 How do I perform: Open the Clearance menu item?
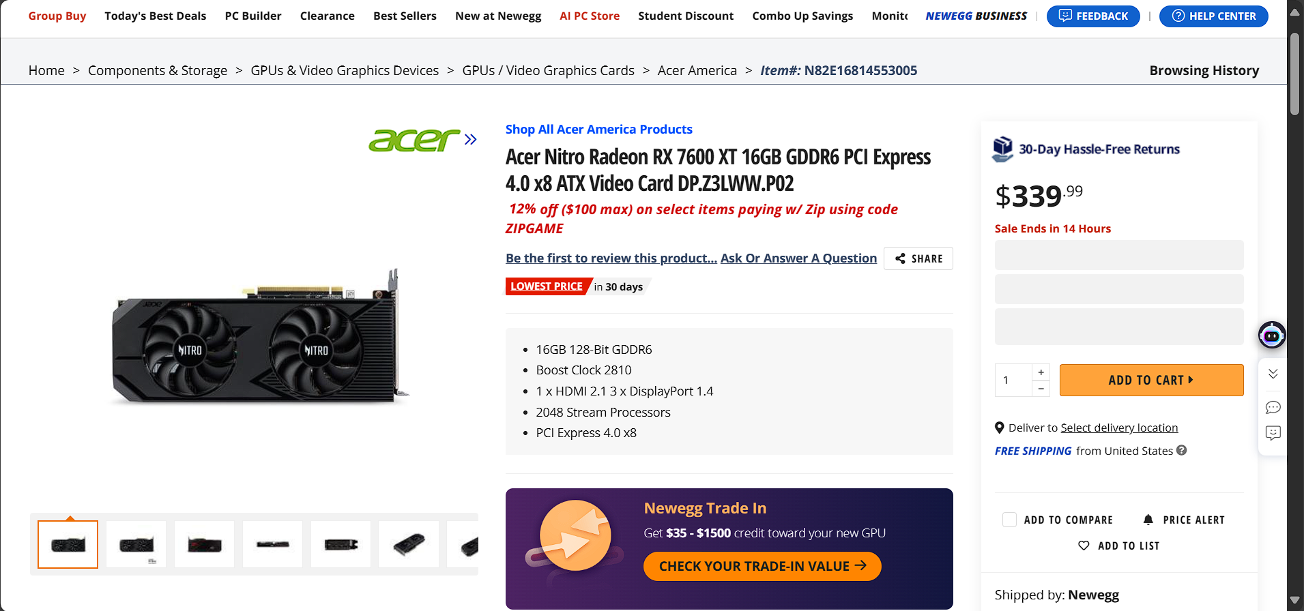[x=328, y=16]
